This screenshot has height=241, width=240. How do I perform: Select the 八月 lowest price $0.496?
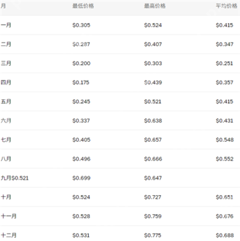tap(81, 159)
